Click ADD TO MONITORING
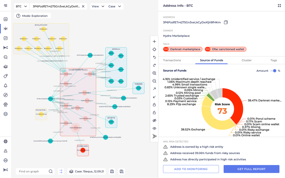The width and height of the screenshot is (285, 178). point(191,169)
